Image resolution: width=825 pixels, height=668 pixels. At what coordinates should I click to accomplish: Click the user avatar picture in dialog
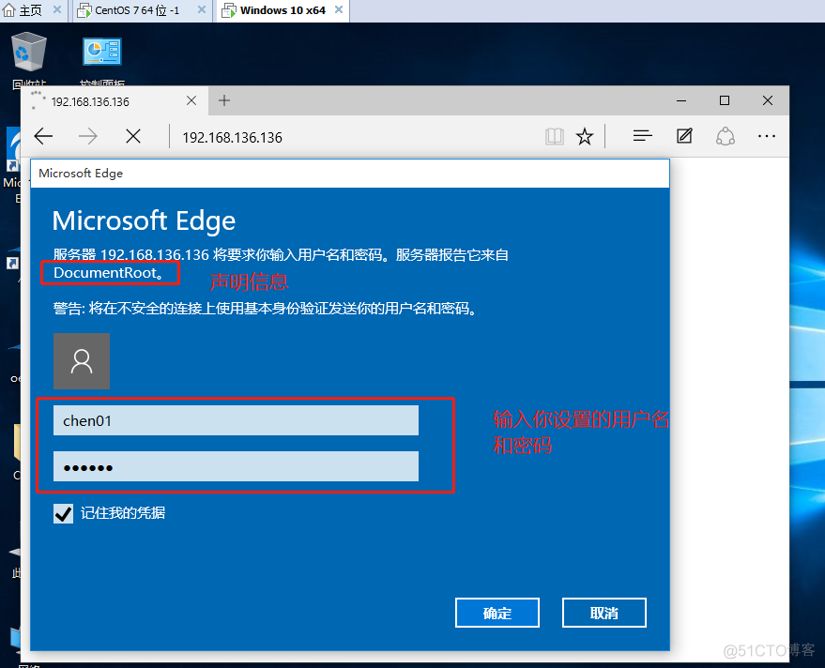pos(82,361)
